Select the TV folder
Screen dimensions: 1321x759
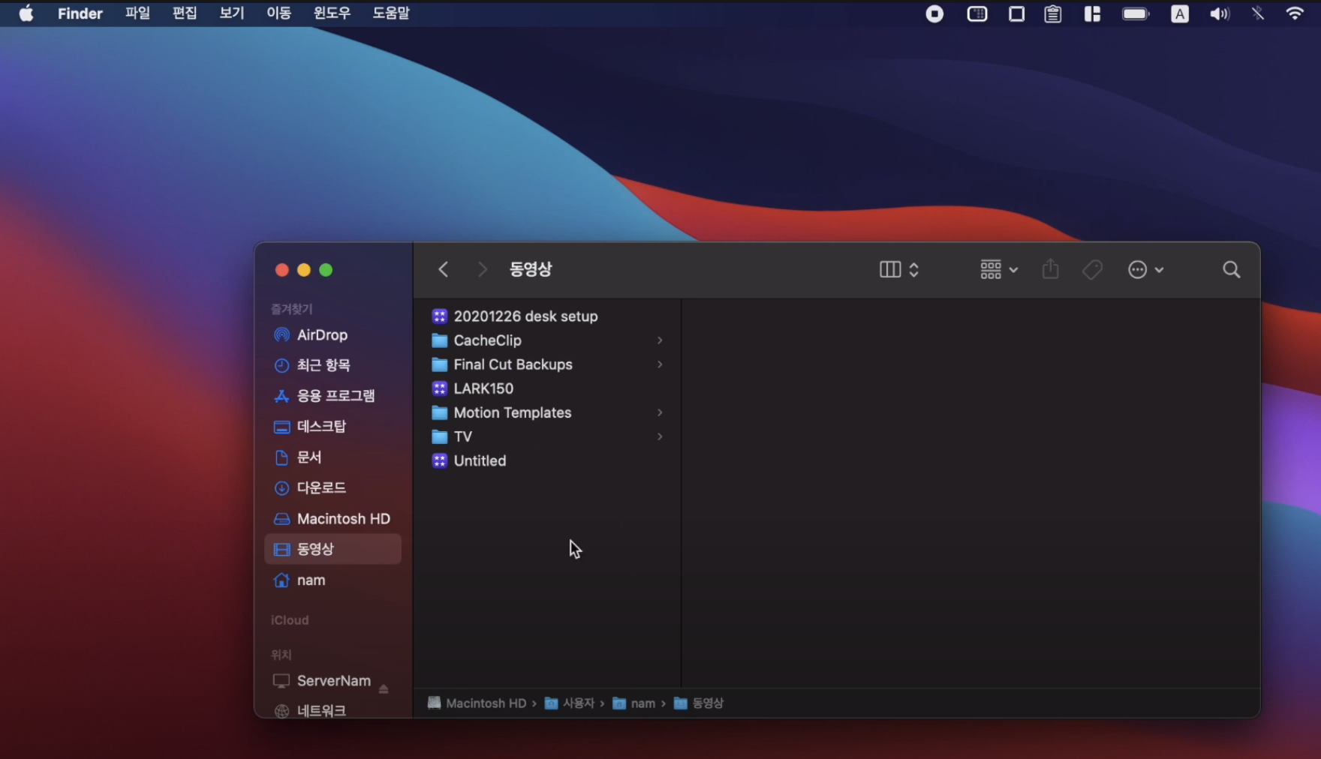click(546, 436)
